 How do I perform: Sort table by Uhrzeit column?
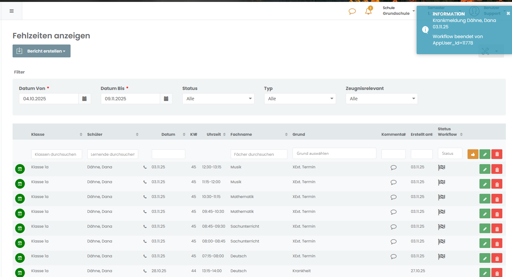pyautogui.click(x=224, y=134)
